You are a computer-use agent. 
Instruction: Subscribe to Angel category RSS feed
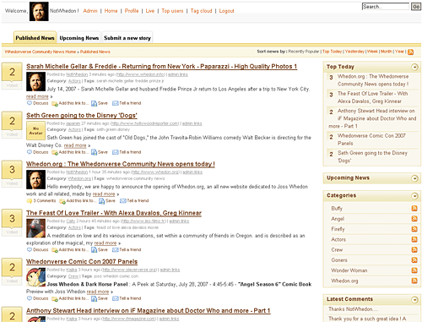[x=414, y=219]
